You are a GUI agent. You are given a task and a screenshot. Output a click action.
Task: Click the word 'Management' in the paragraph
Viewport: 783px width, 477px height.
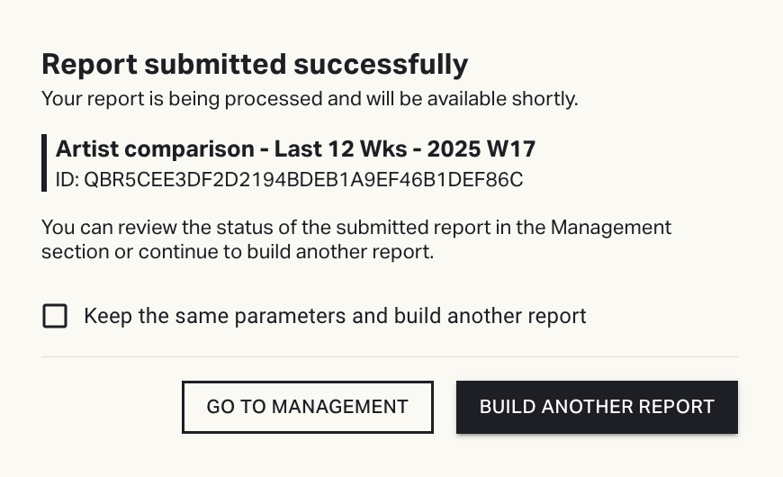click(611, 227)
